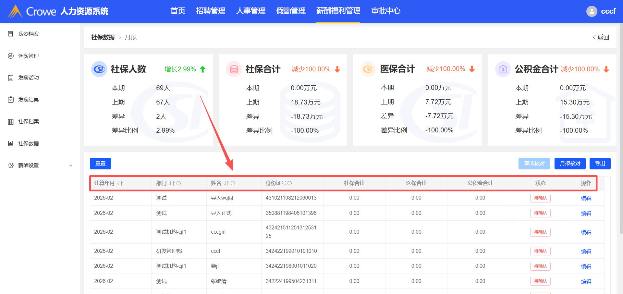Viewport: 623px width, 294px height.
Task: Click 编辑 for the 导入wq四 row
Action: 586,198
